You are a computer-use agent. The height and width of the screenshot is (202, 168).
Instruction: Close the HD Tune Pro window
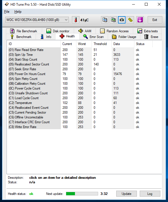(159, 4)
